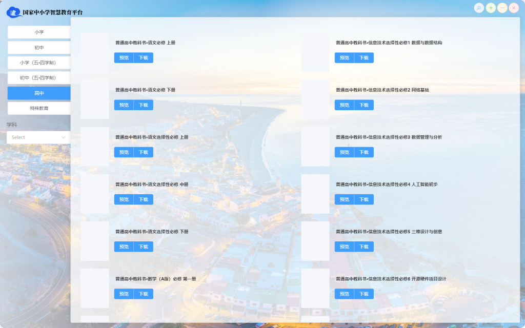
Task: Download 三维设计与创意 textbook
Action: tap(364, 247)
